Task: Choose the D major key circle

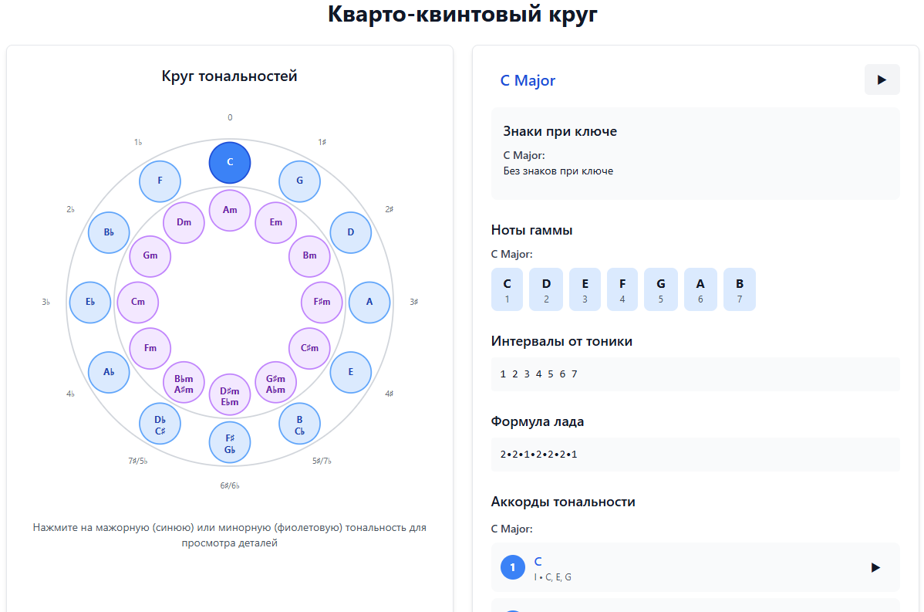Action: (350, 232)
